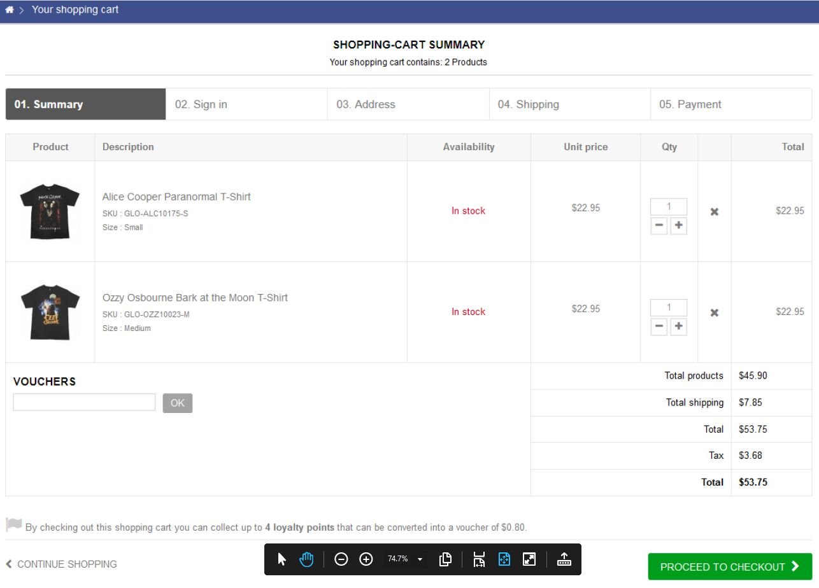Click the "VOUCHERS" heading
Screen dimensions: 819x588
click(x=45, y=382)
